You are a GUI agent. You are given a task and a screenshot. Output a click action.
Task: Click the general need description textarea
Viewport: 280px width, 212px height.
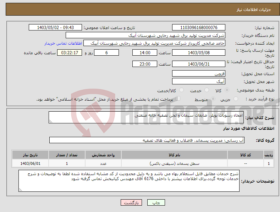(x=146, y=117)
